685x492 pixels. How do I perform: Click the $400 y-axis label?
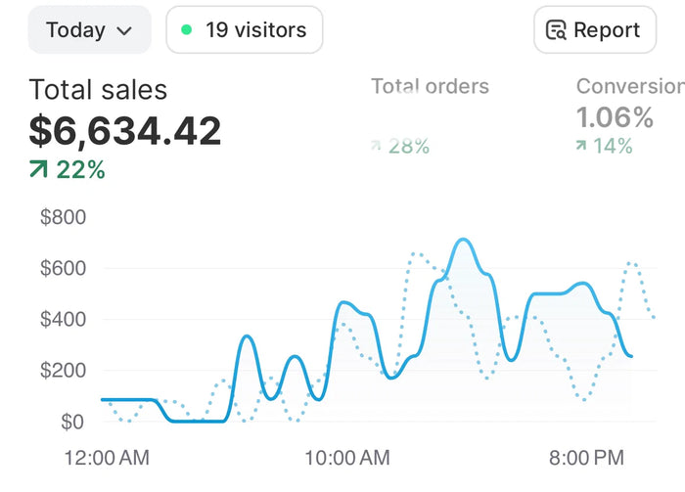coord(63,319)
